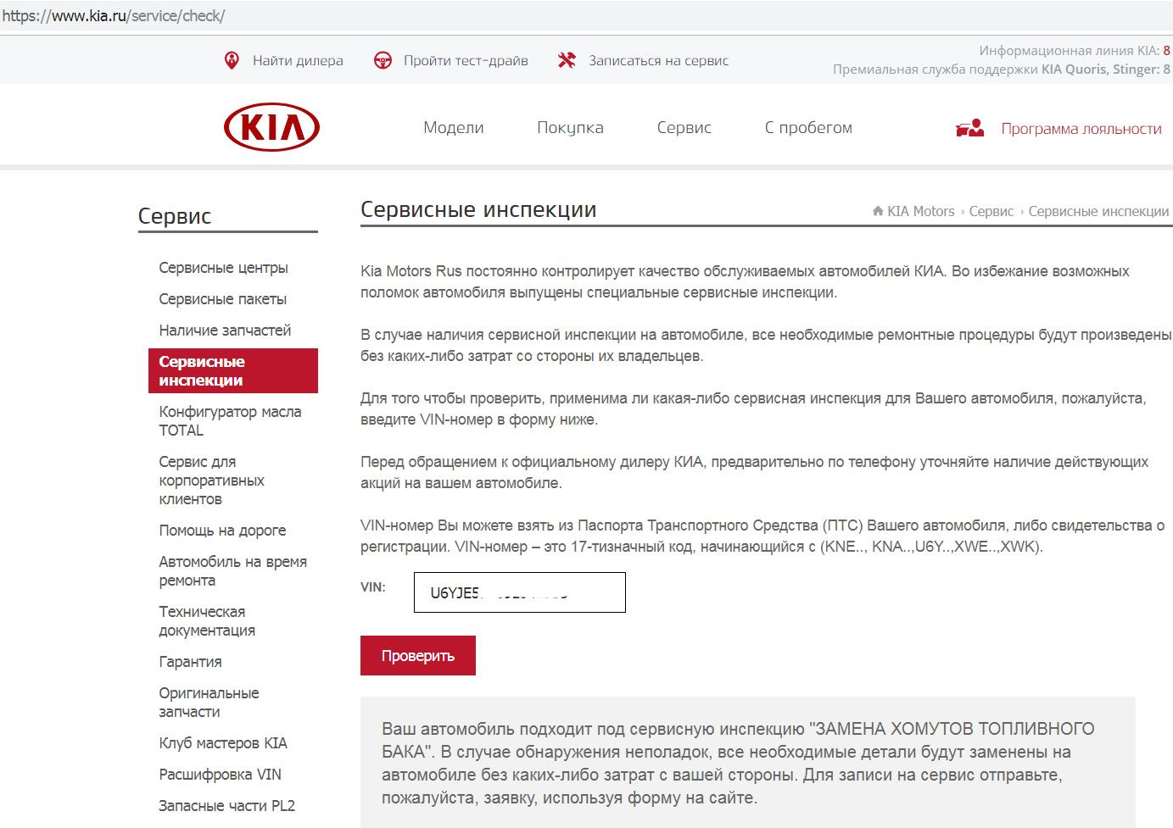Image resolution: width=1173 pixels, height=828 pixels.
Task: Open Клуб мастеров KIA
Action: (x=223, y=743)
